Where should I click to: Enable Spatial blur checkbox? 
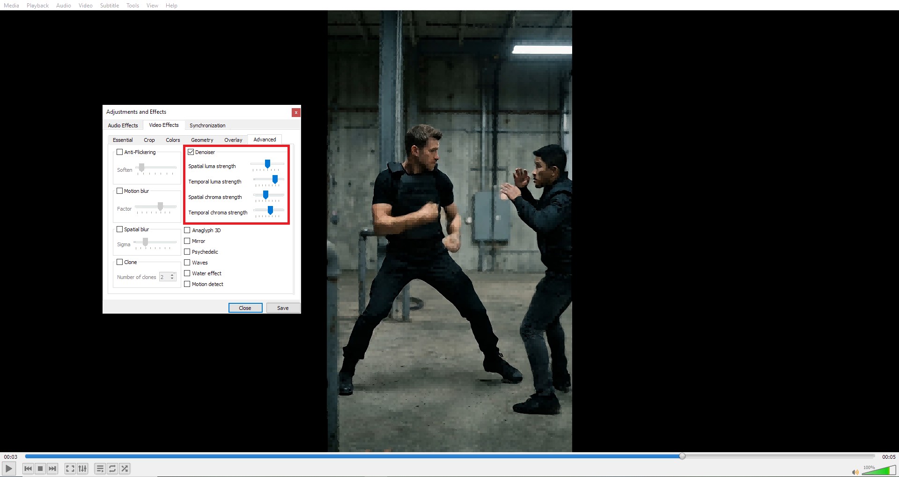pos(120,229)
